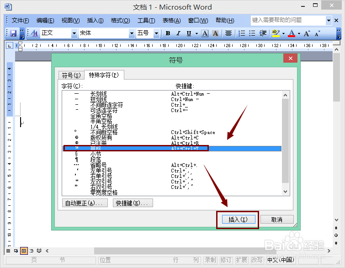Viewport: 345px width, 268px height.
Task: Click the tab selector button on ruler
Action: (9, 46)
